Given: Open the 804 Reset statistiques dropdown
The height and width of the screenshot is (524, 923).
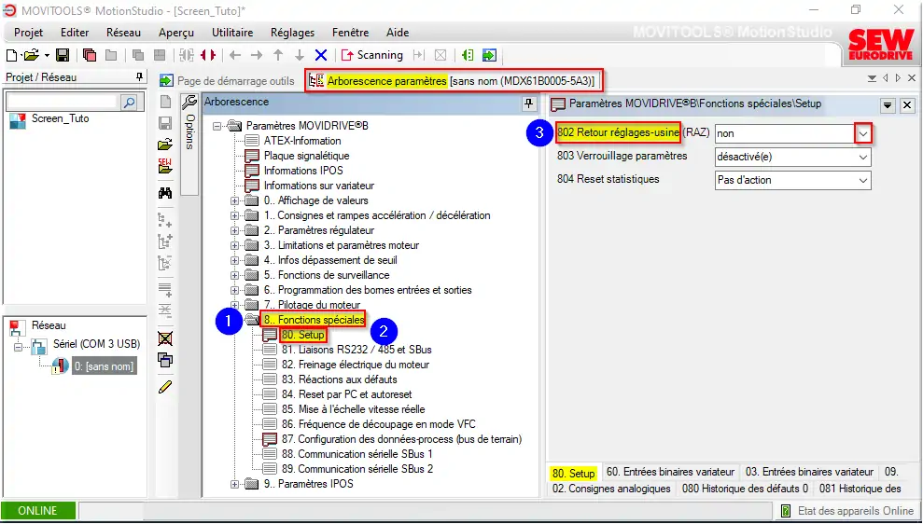Looking at the screenshot, I should pos(863,181).
